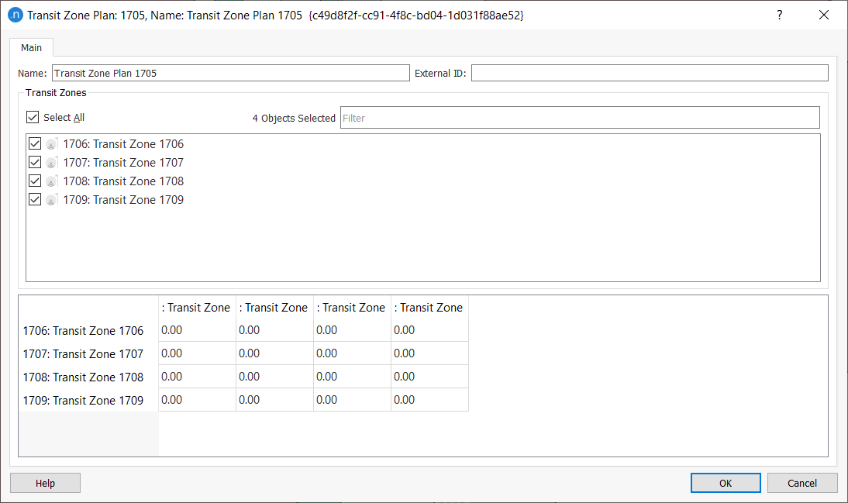The width and height of the screenshot is (848, 503).
Task: Click the transit zone icon beside 1706
Action: 52,144
